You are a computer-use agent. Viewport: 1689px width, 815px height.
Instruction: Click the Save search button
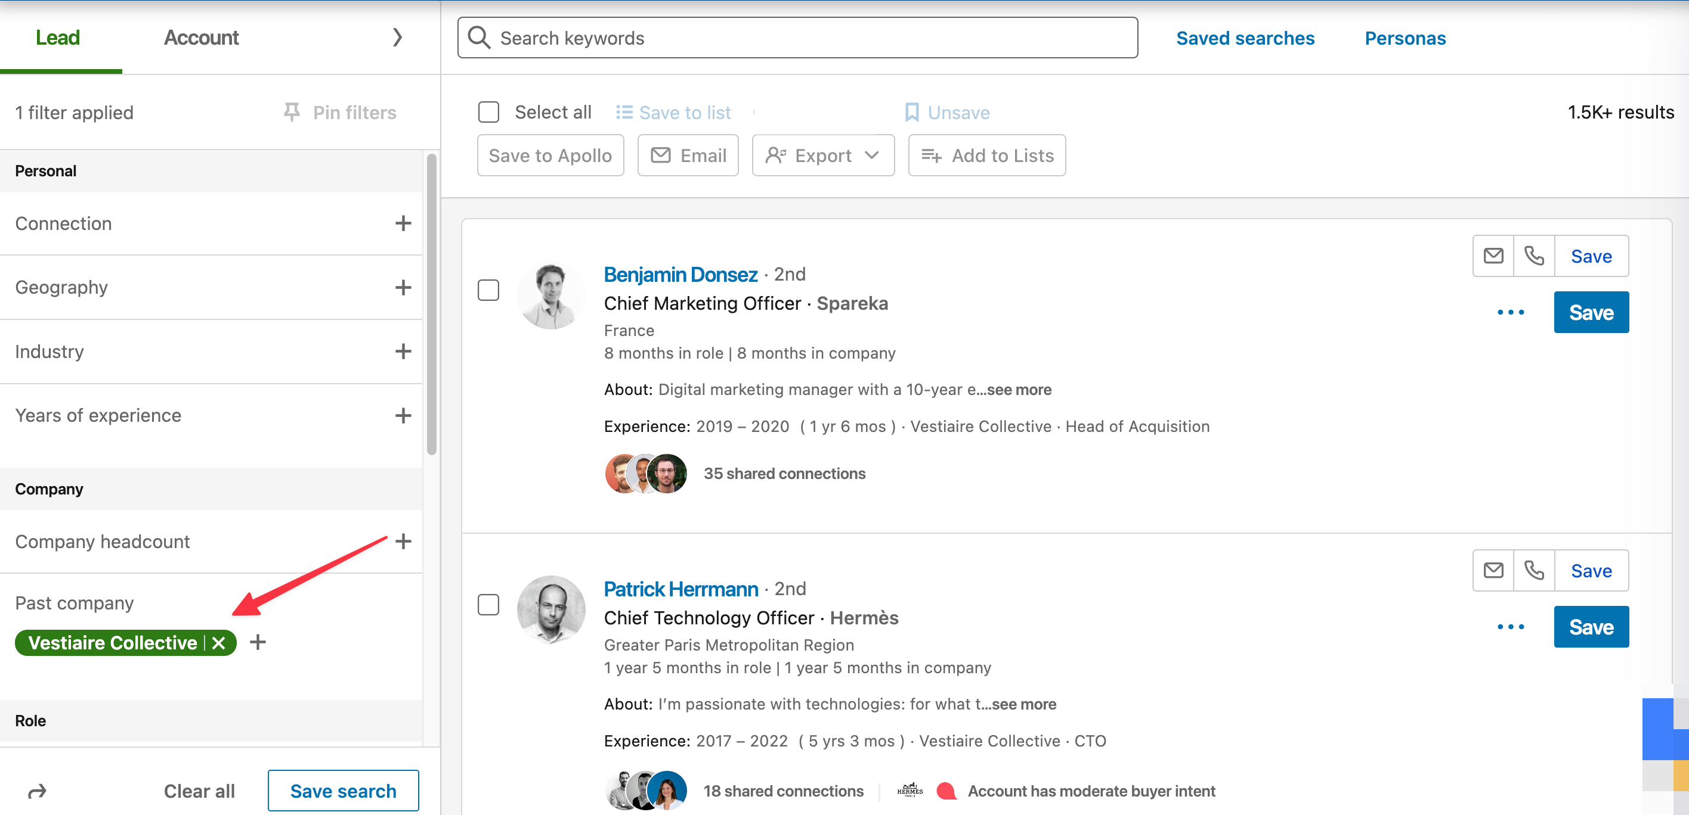tap(343, 791)
